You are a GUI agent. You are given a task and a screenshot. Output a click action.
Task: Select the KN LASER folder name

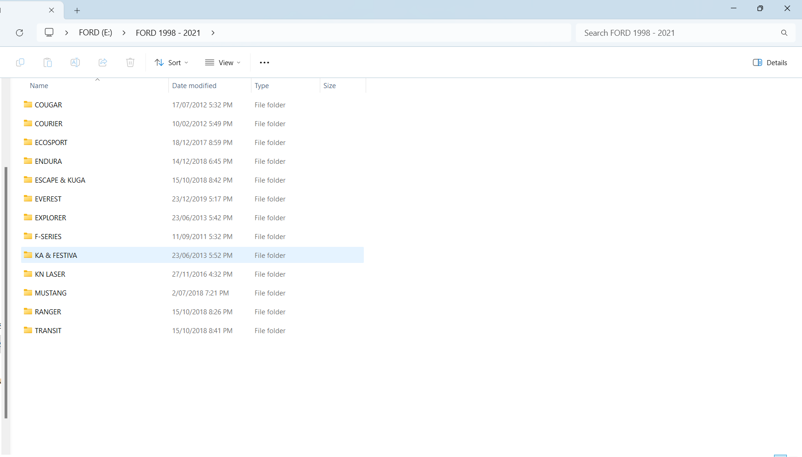[x=50, y=274]
